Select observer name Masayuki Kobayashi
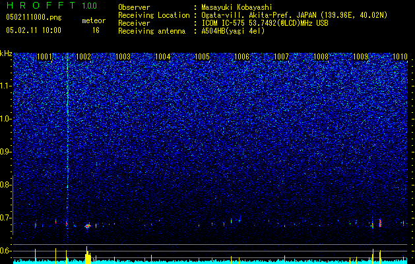Screen dimensions: 415x264 coord(237,7)
